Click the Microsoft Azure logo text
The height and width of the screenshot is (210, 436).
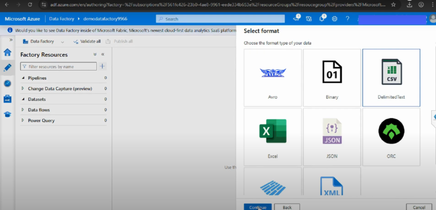23,19
